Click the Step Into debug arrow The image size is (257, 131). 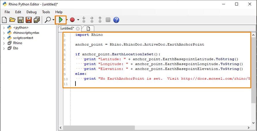click(x=84, y=19)
